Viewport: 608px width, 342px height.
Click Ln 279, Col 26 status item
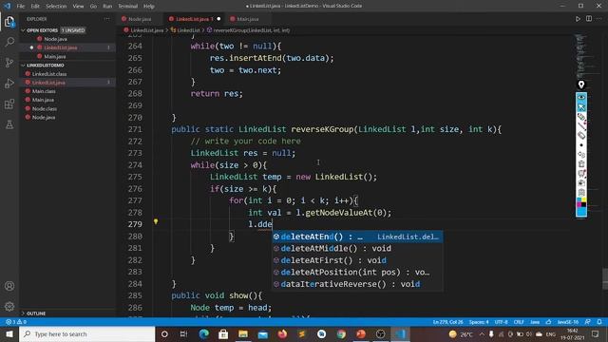(x=447, y=322)
